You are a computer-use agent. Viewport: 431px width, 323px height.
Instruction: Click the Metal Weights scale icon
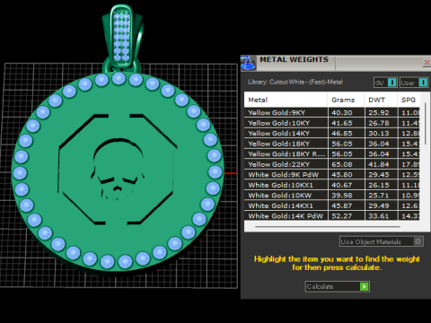248,63
